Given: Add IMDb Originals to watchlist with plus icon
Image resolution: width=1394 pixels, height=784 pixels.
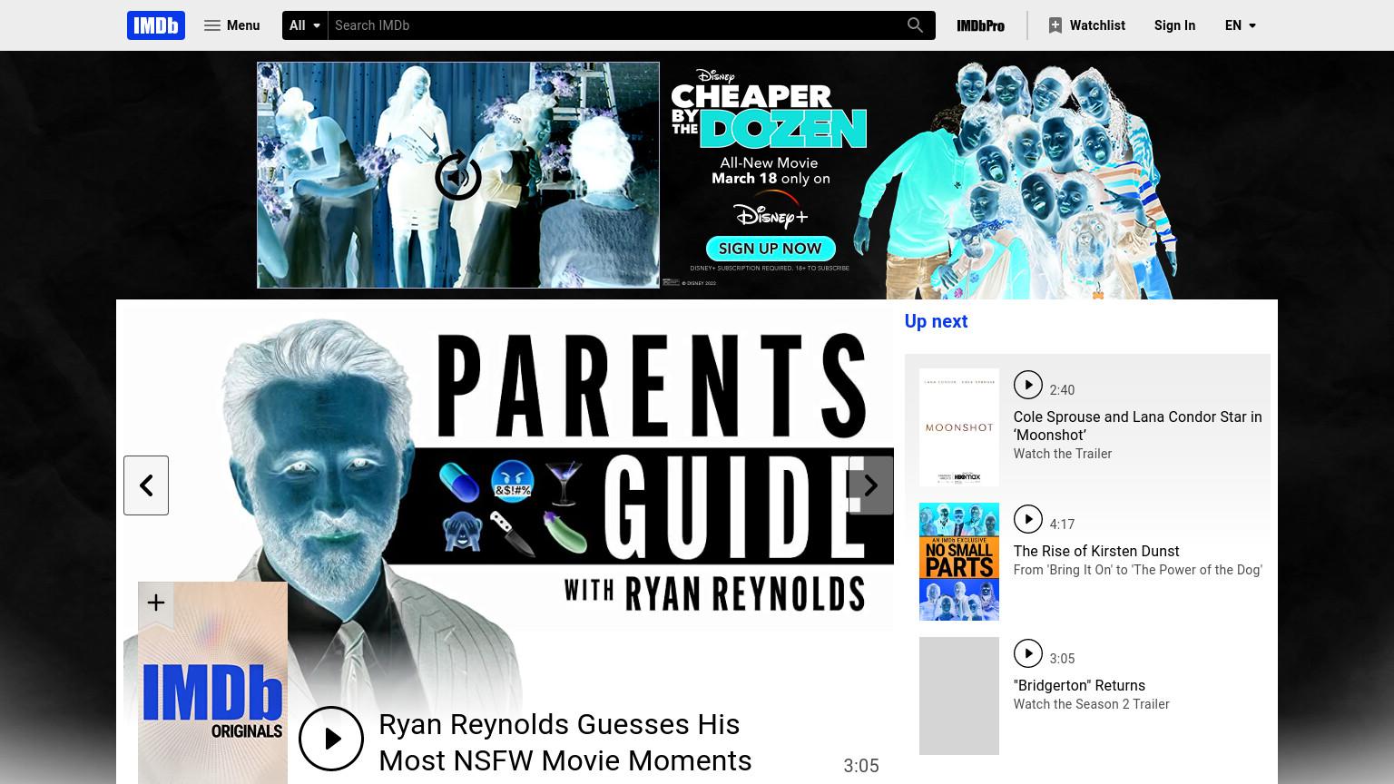Looking at the screenshot, I should pyautogui.click(x=156, y=603).
